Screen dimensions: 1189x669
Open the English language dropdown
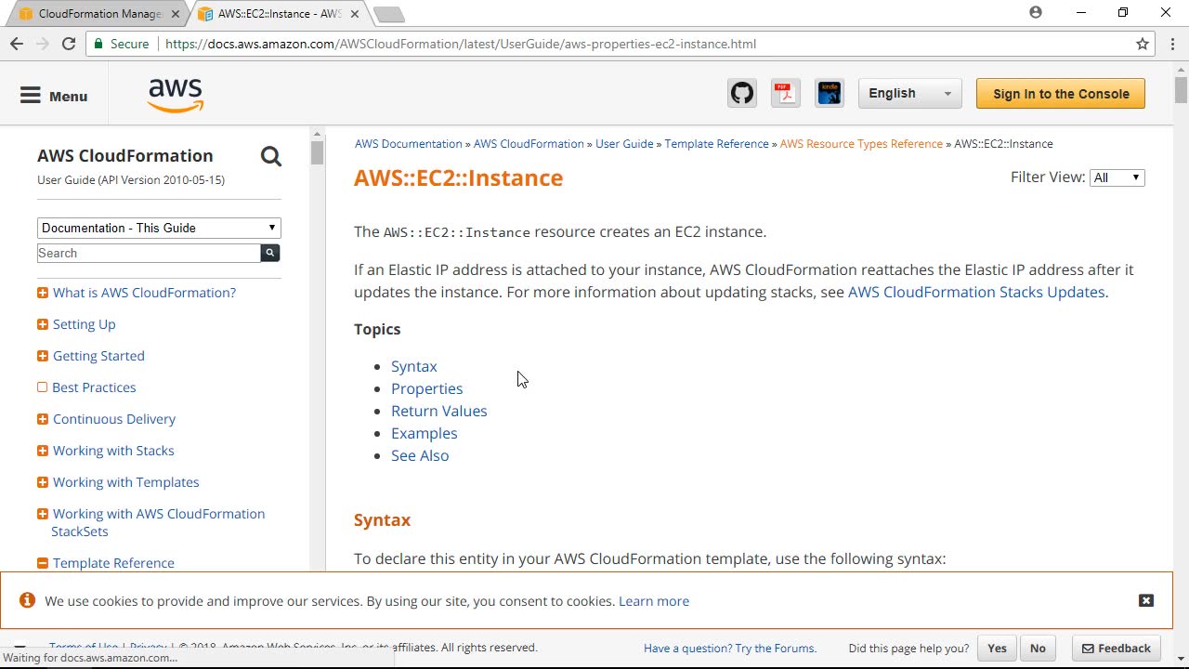pyautogui.click(x=909, y=94)
